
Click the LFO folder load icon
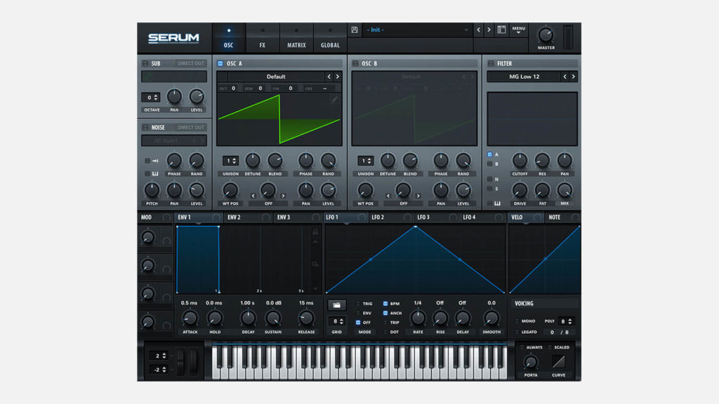336,304
